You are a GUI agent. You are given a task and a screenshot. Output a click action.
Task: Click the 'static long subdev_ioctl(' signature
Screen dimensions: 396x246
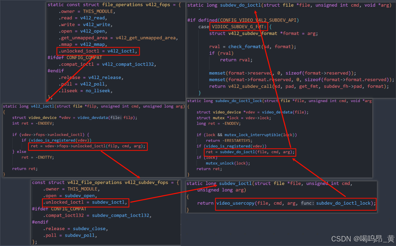point(269,183)
